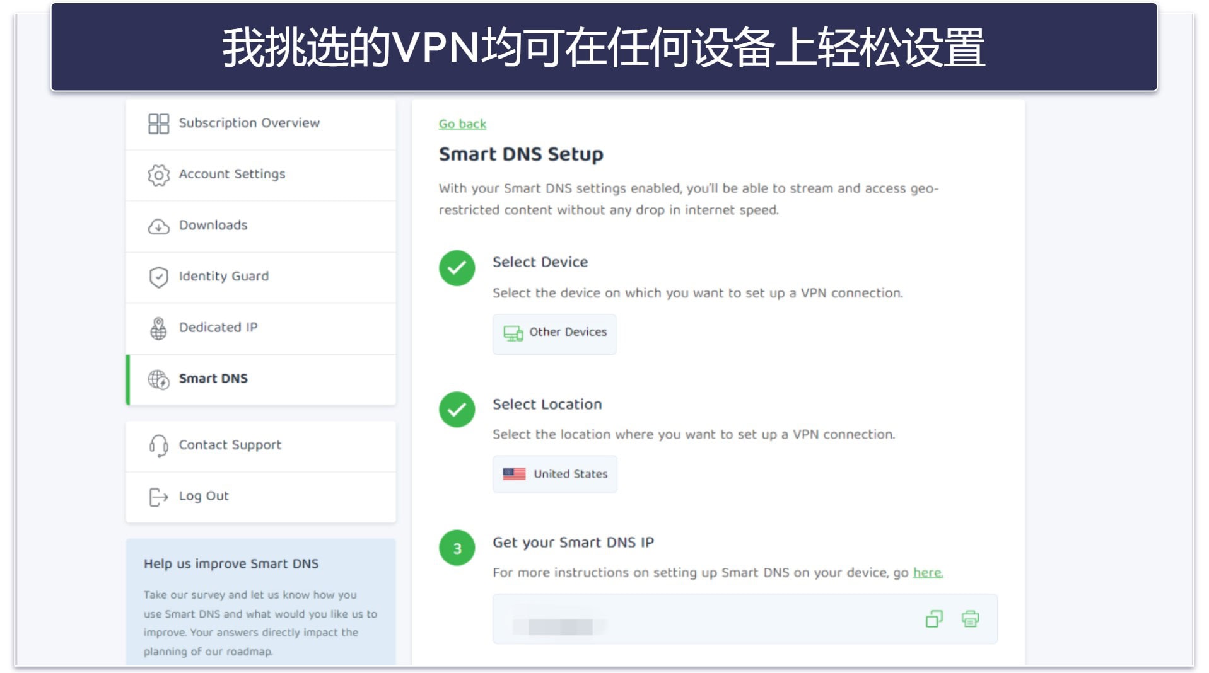Image resolution: width=1209 pixels, height=673 pixels.
Task: Open the Account Settings section
Action: pos(260,175)
